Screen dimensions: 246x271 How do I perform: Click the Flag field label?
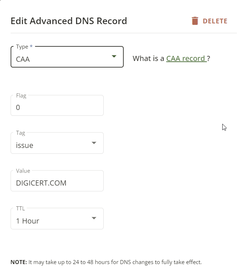click(21, 96)
